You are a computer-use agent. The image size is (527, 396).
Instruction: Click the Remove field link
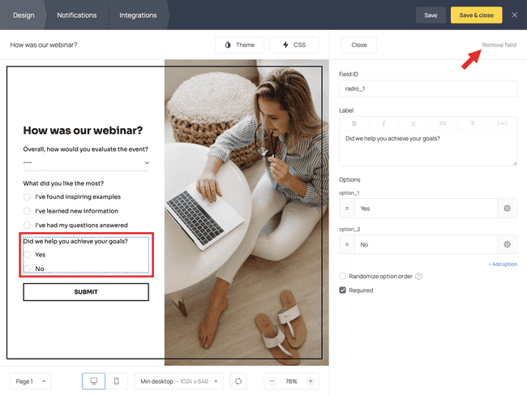click(x=499, y=45)
